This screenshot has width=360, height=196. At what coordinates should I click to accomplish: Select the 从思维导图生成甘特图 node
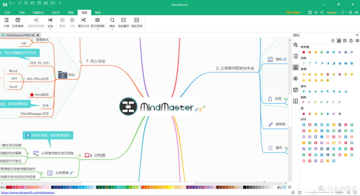[x=53, y=153]
